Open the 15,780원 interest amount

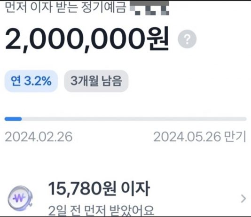[x=82, y=189]
